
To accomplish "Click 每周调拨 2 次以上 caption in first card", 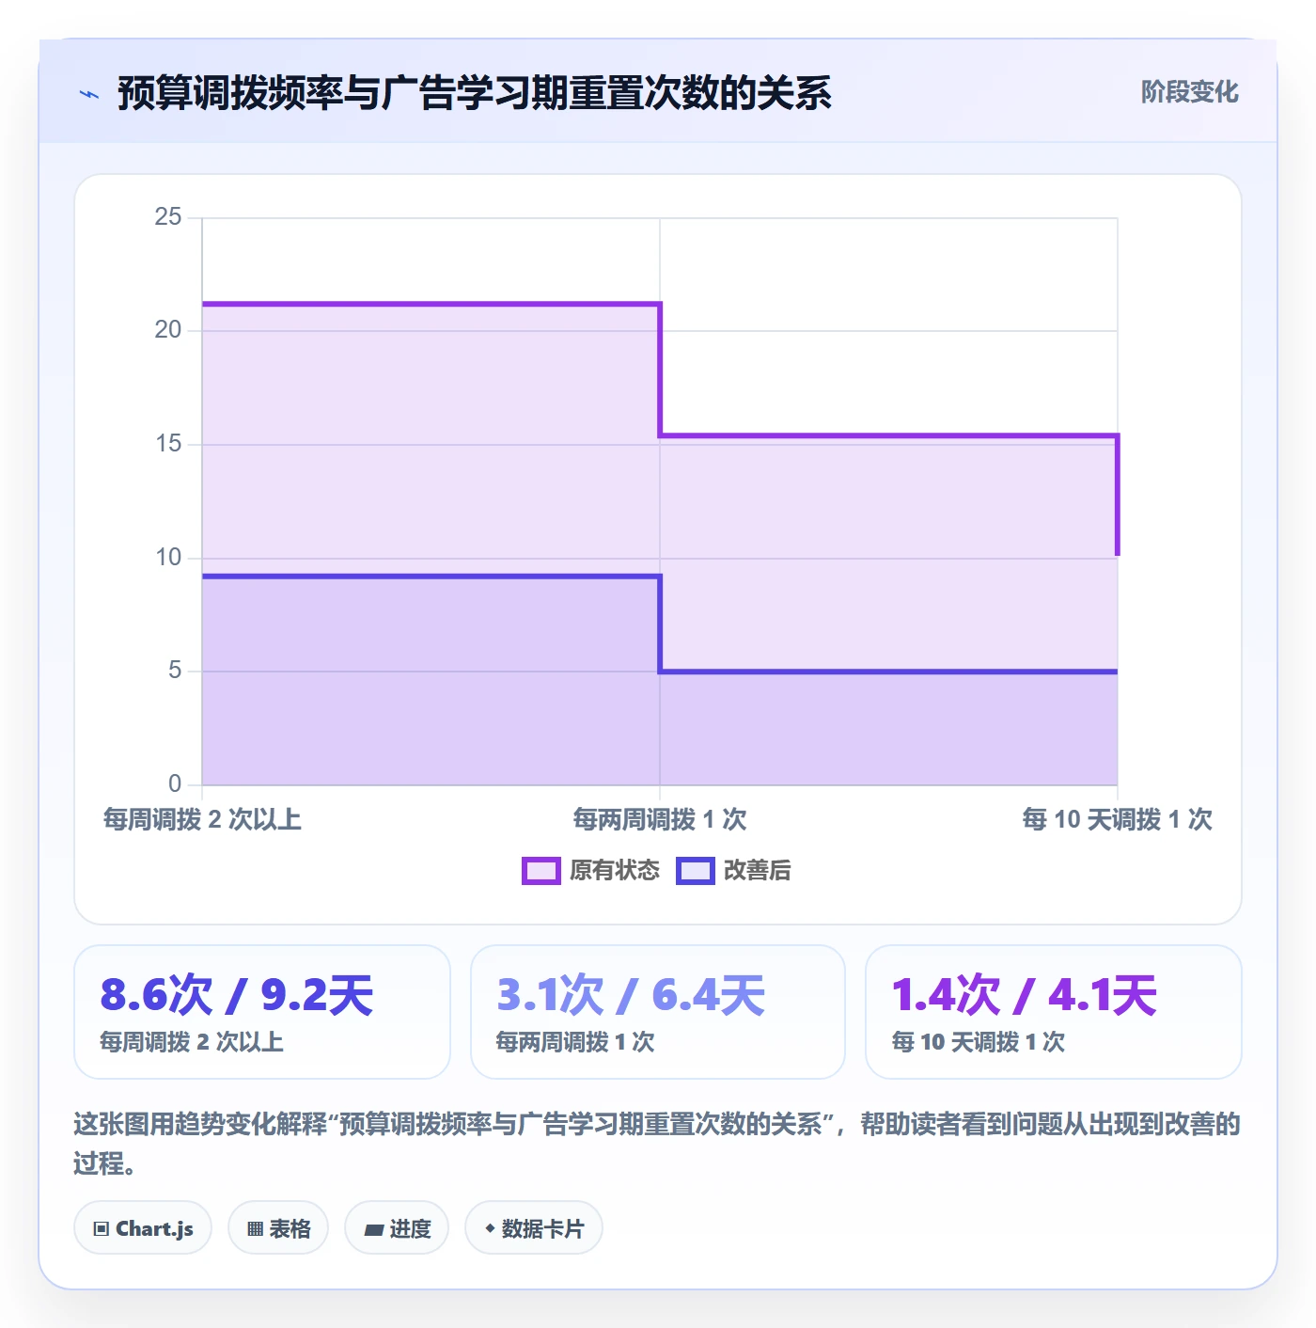I will (x=192, y=1042).
